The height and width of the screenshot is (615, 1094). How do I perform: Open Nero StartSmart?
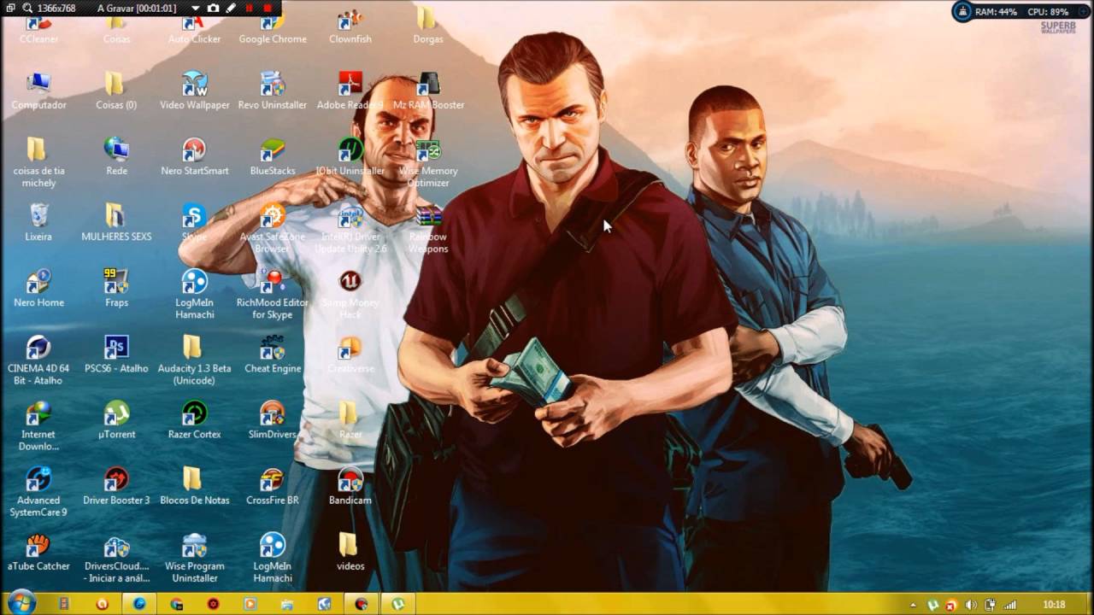195,157
